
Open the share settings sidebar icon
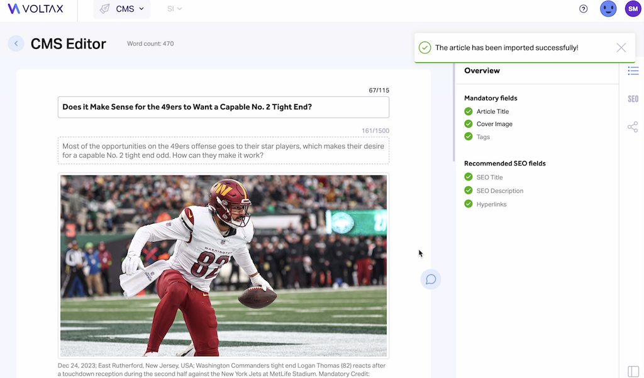point(633,127)
